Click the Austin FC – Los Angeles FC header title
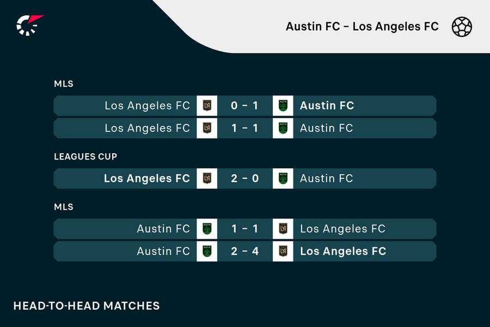 point(362,27)
